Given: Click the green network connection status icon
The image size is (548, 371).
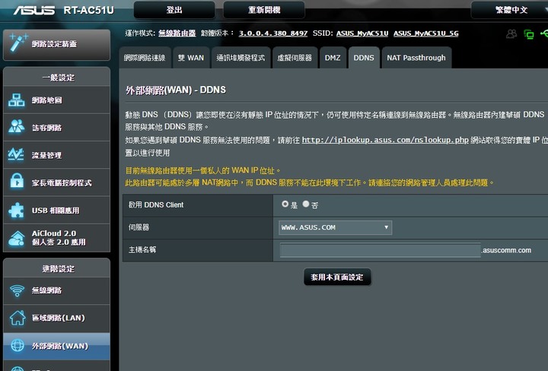Looking at the screenshot, I should tap(529, 34).
